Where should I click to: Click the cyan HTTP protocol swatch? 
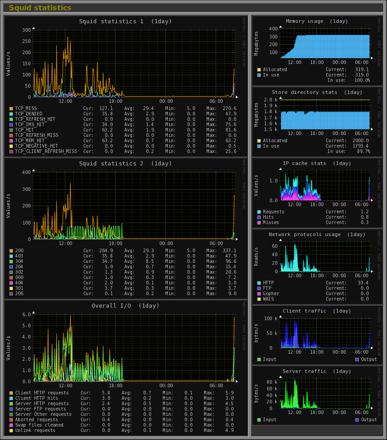(259, 283)
